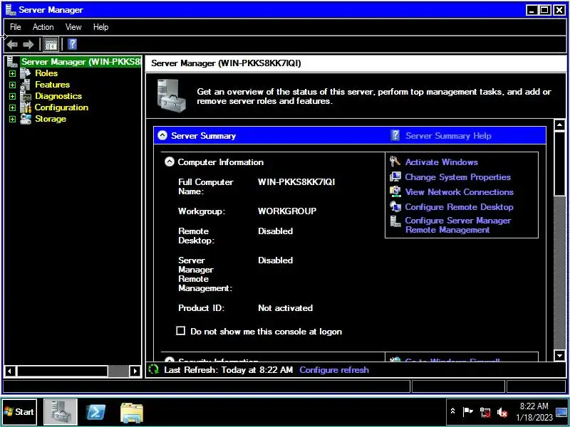Click the Configure refresh link
570x427 pixels.
pos(334,369)
